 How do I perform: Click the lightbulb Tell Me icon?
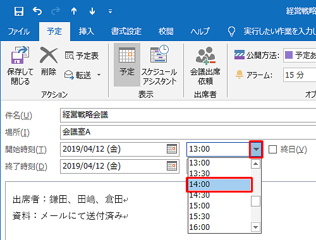pyautogui.click(x=231, y=32)
